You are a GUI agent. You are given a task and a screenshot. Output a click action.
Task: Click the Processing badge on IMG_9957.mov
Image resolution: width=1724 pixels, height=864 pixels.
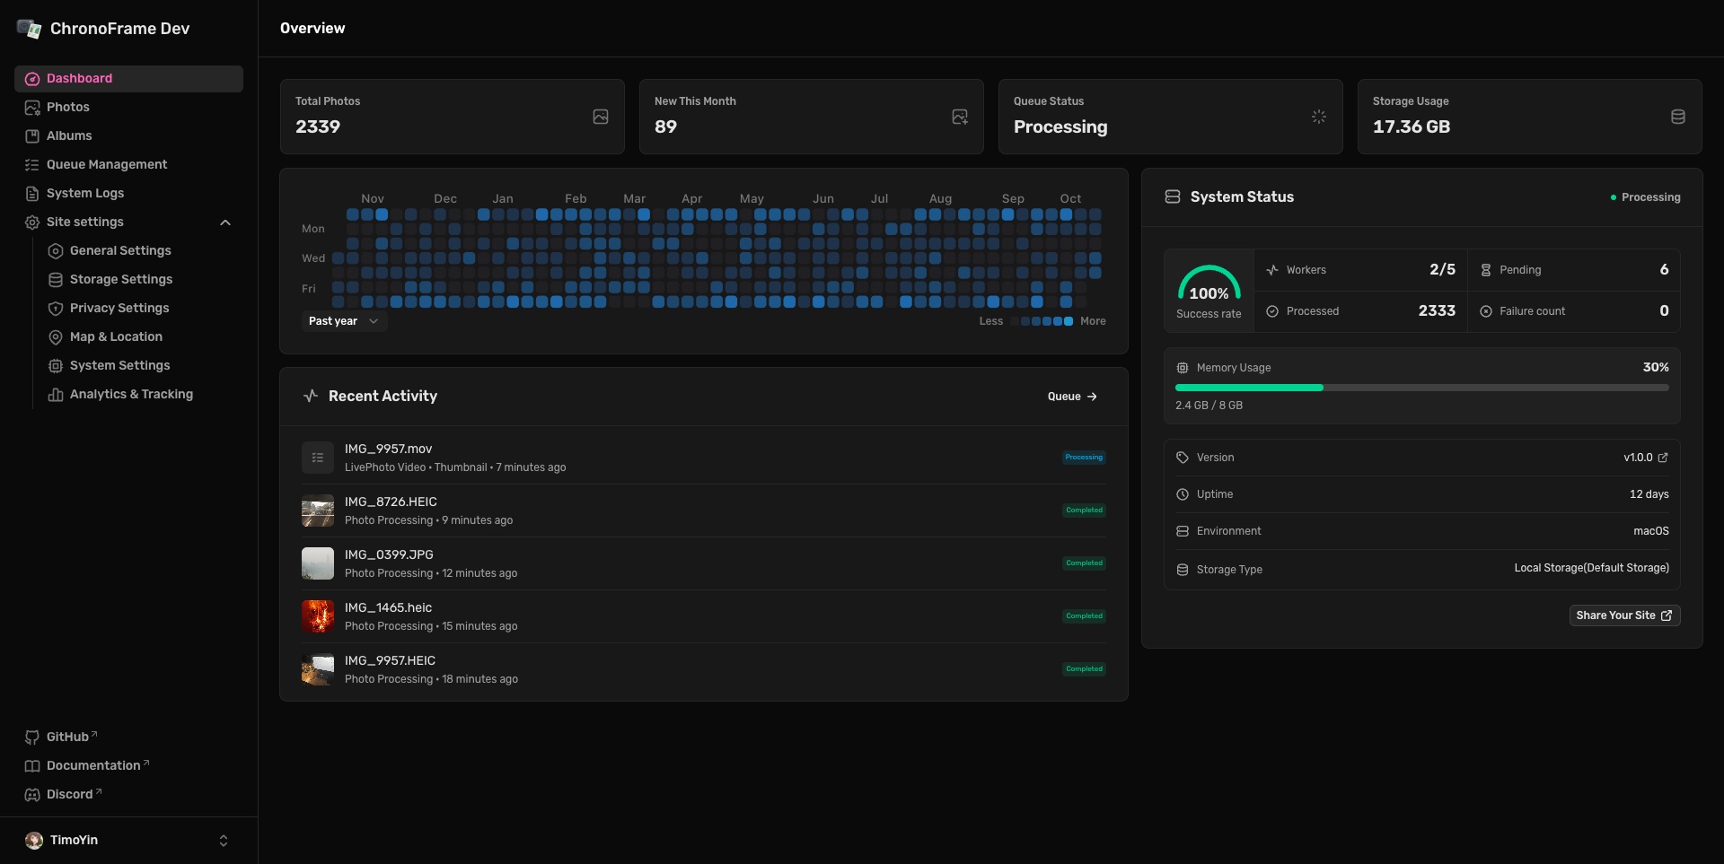[1084, 458]
